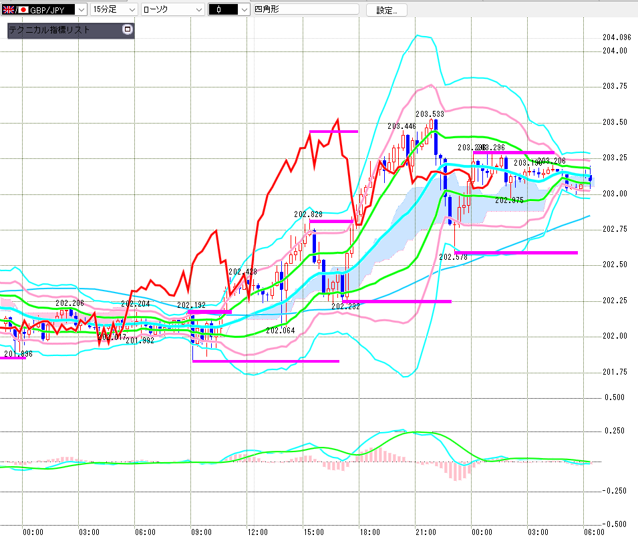This screenshot has height=539, width=638.
Task: Click into the 四角形 text field
Action: pos(304,10)
